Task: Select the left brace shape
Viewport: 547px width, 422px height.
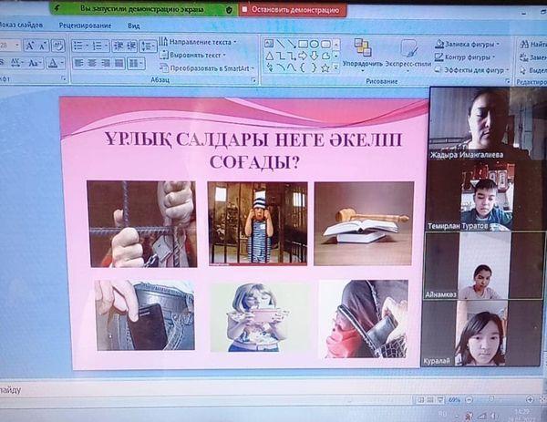Action: pos(303,67)
